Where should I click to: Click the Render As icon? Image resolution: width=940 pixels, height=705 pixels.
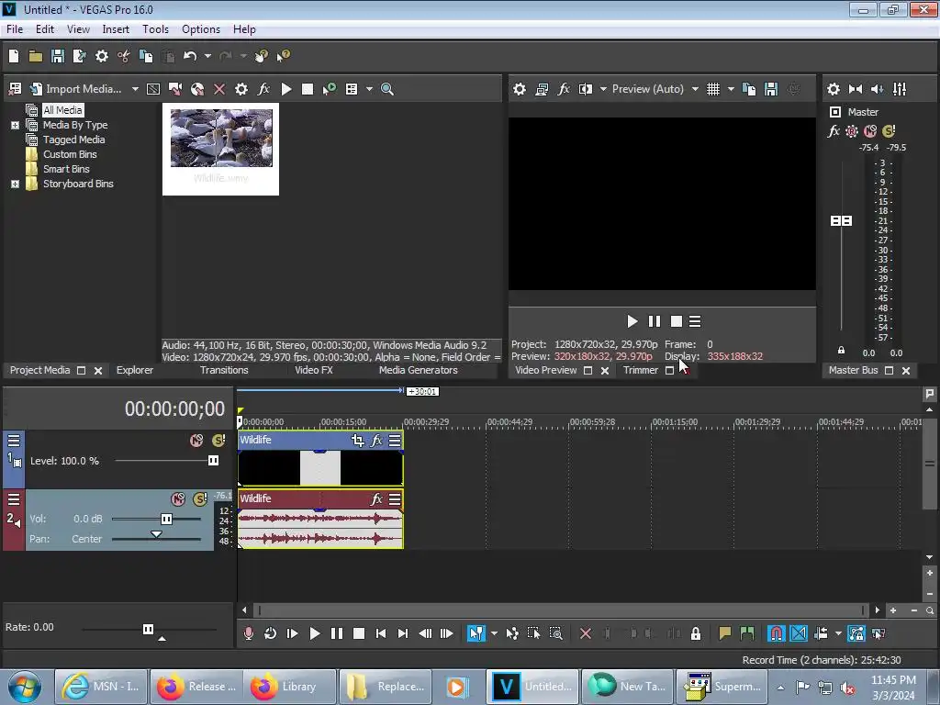(x=79, y=56)
